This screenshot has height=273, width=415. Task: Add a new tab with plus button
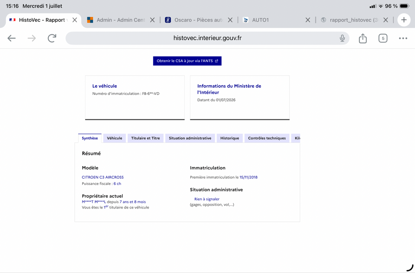[x=404, y=20]
